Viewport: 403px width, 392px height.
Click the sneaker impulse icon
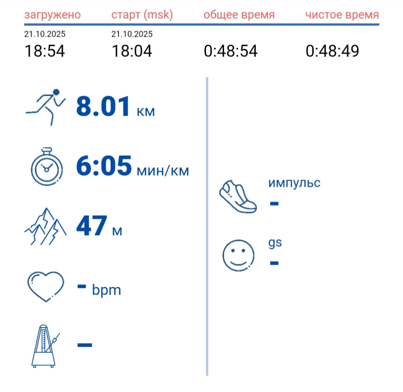pos(238,197)
